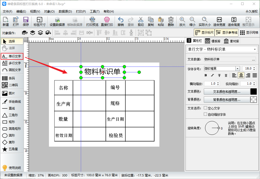The width and height of the screenshot is (260, 179).
Task: Show actual size via 实际大小
Action: [x=205, y=22]
